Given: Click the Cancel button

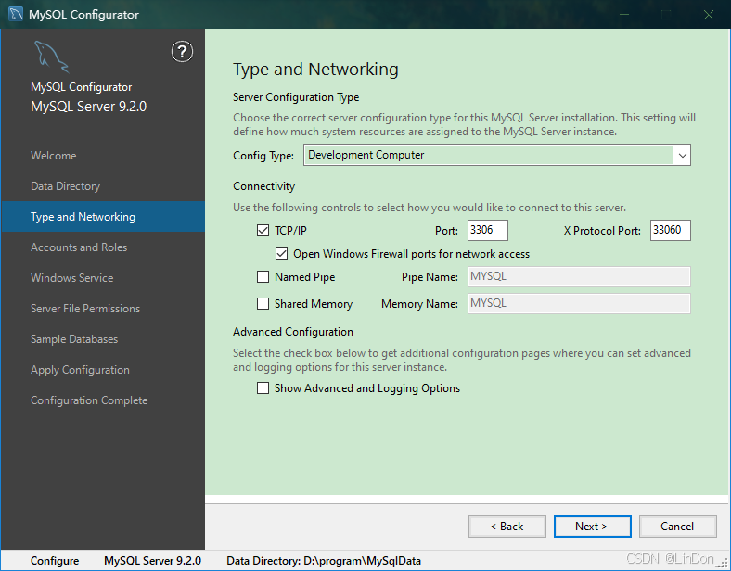Looking at the screenshot, I should pos(678,527).
